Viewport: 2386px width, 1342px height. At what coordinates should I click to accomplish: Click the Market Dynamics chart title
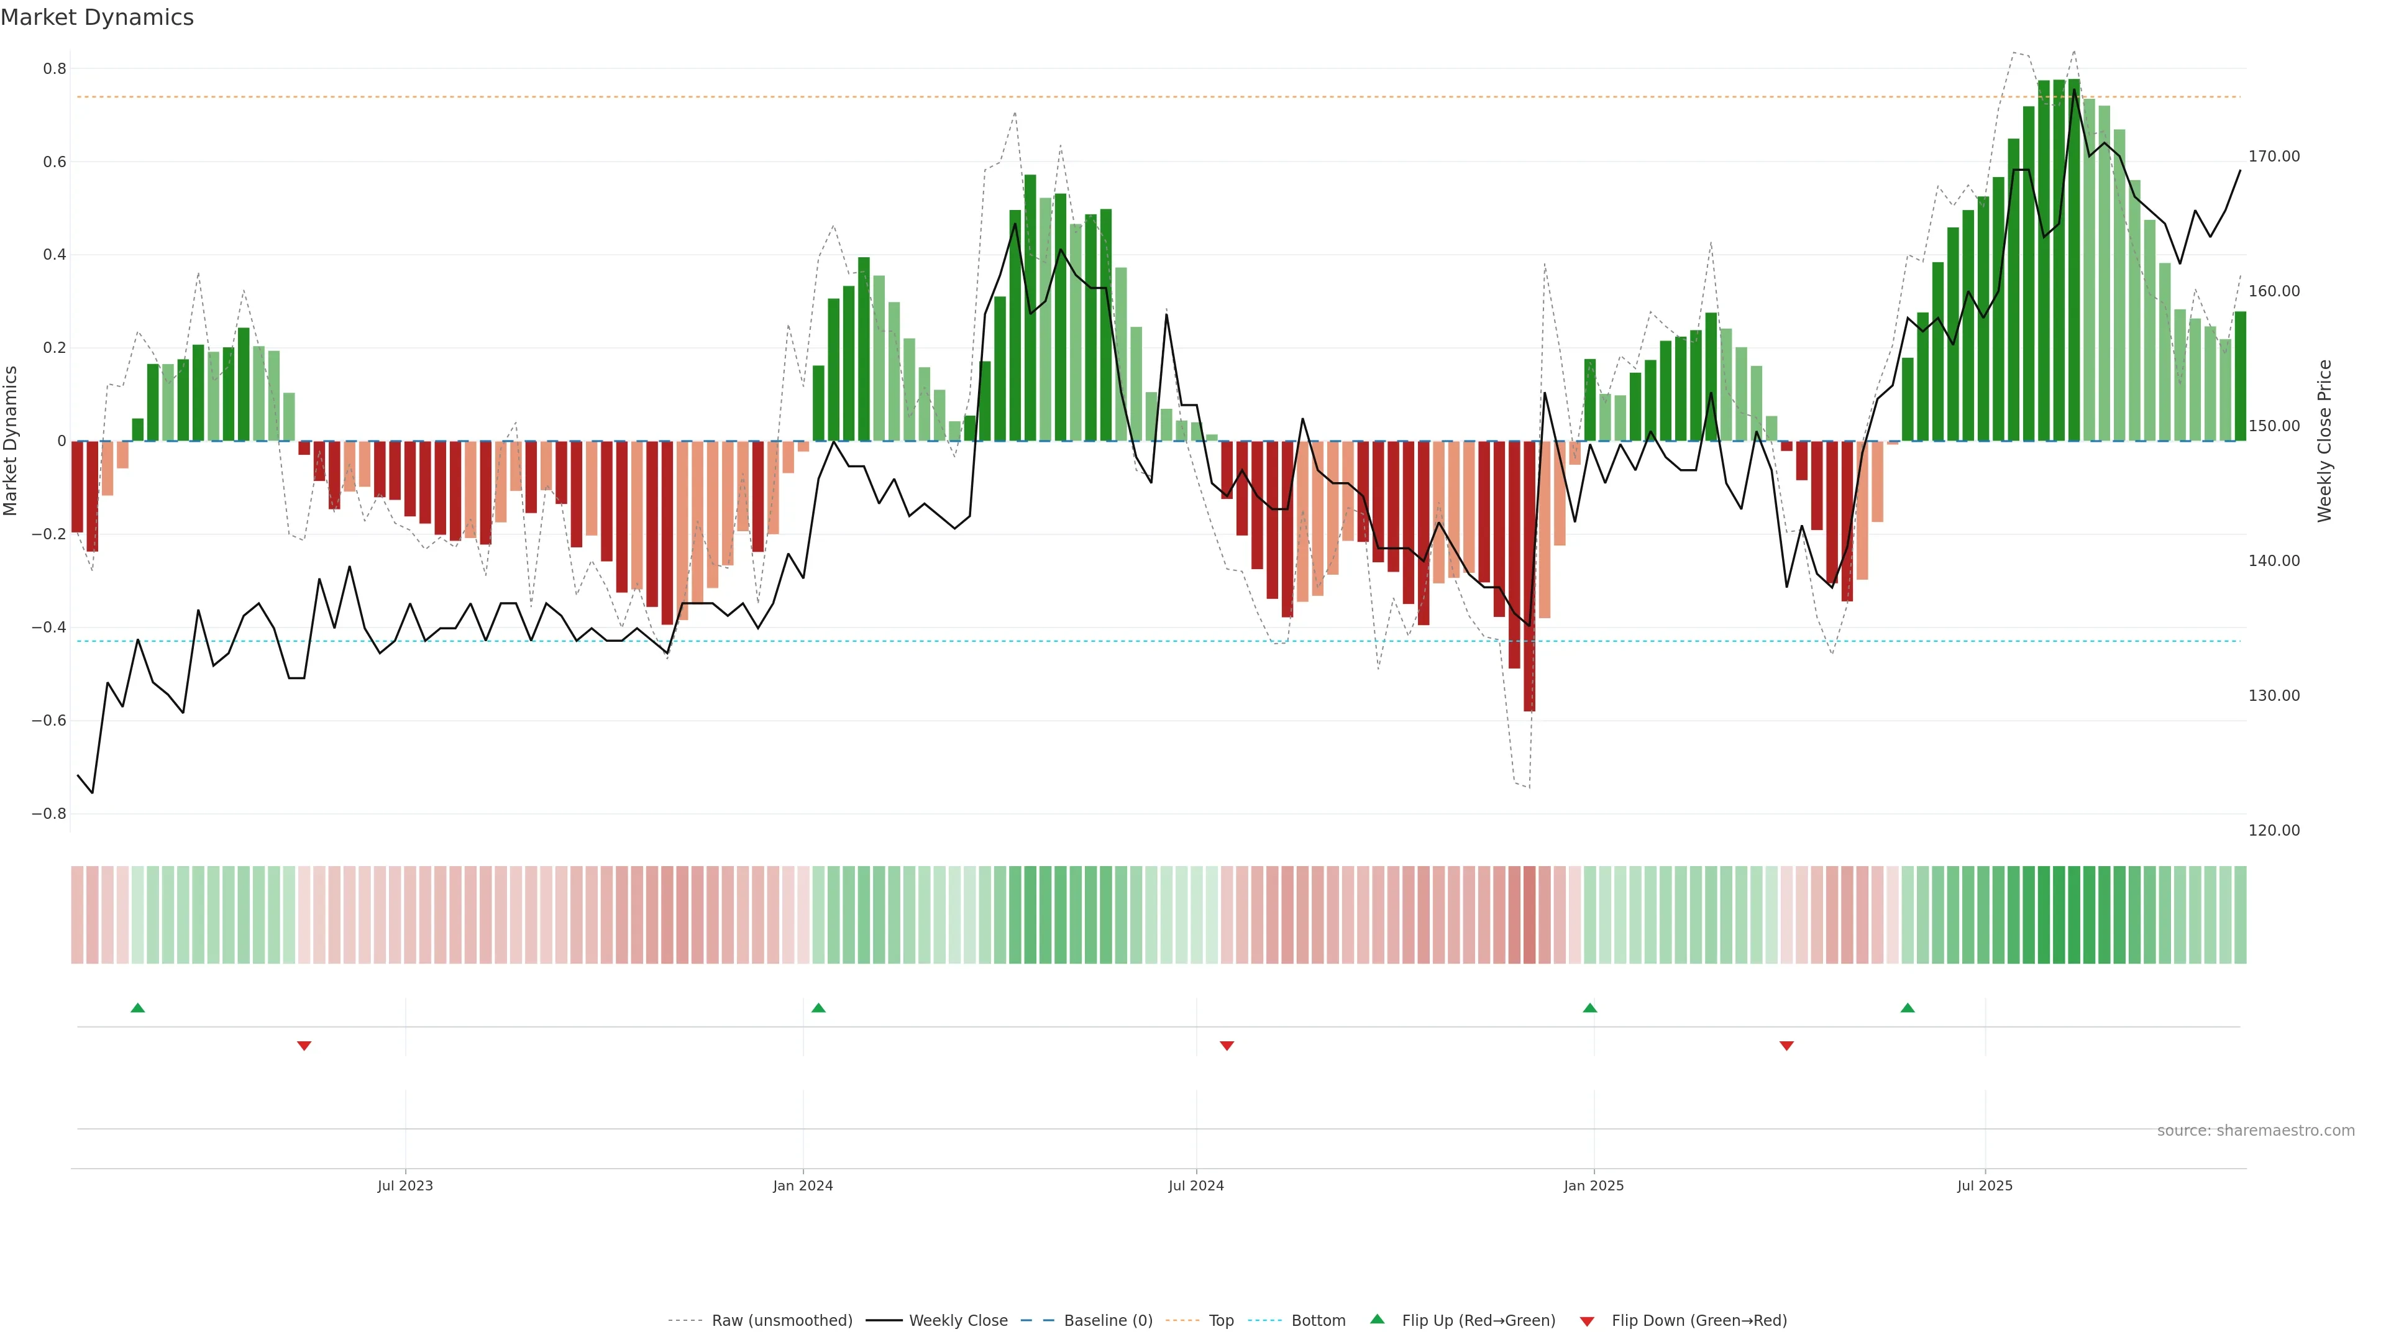pos(98,17)
